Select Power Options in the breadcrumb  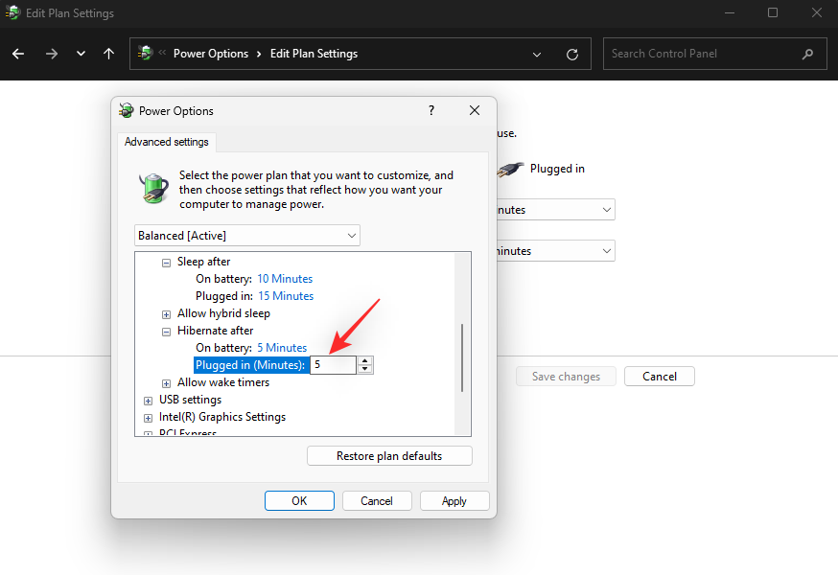point(211,54)
